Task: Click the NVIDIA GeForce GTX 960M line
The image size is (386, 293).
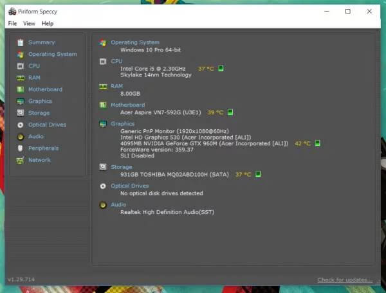Action: pyautogui.click(x=205, y=143)
